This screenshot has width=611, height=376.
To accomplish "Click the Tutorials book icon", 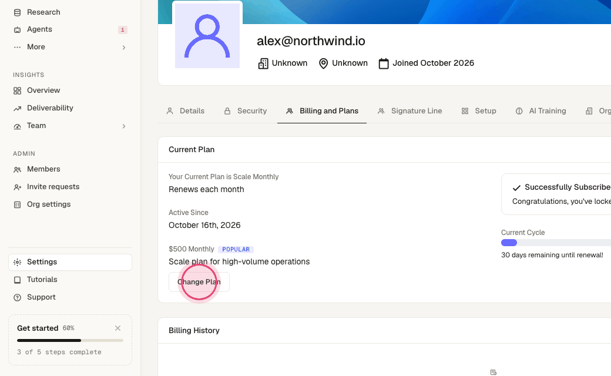I will pyautogui.click(x=17, y=280).
